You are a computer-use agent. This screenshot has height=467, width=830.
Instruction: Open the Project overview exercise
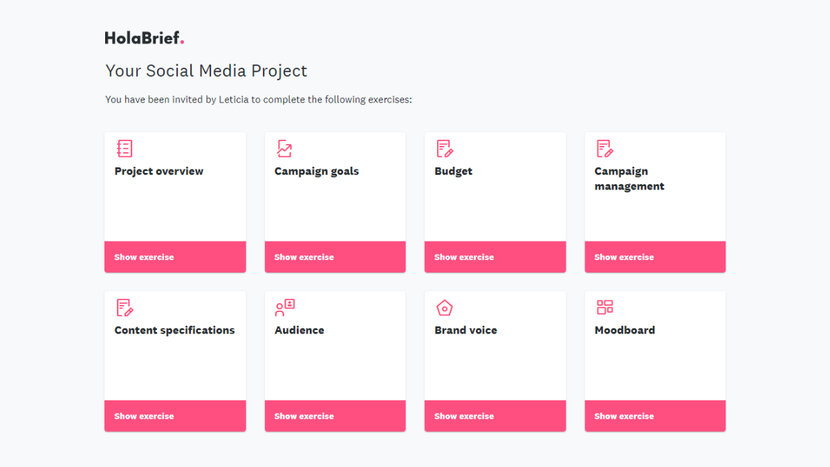pyautogui.click(x=175, y=257)
